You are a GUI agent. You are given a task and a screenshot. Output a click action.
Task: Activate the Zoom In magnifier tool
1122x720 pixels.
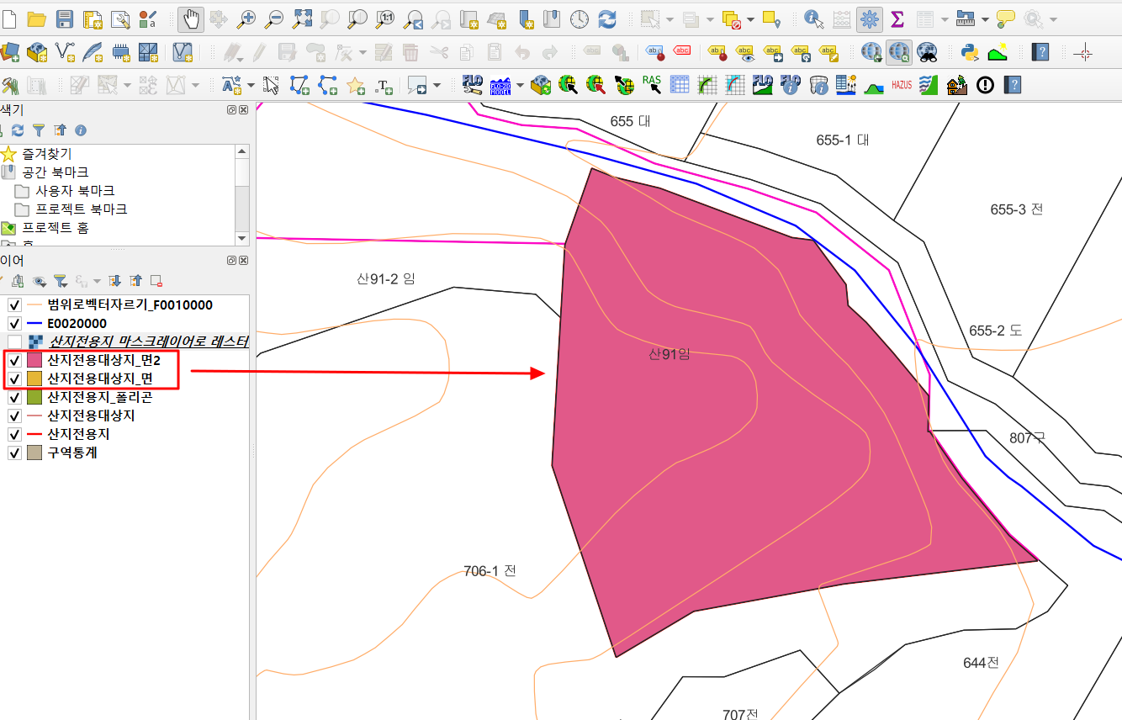coord(247,19)
